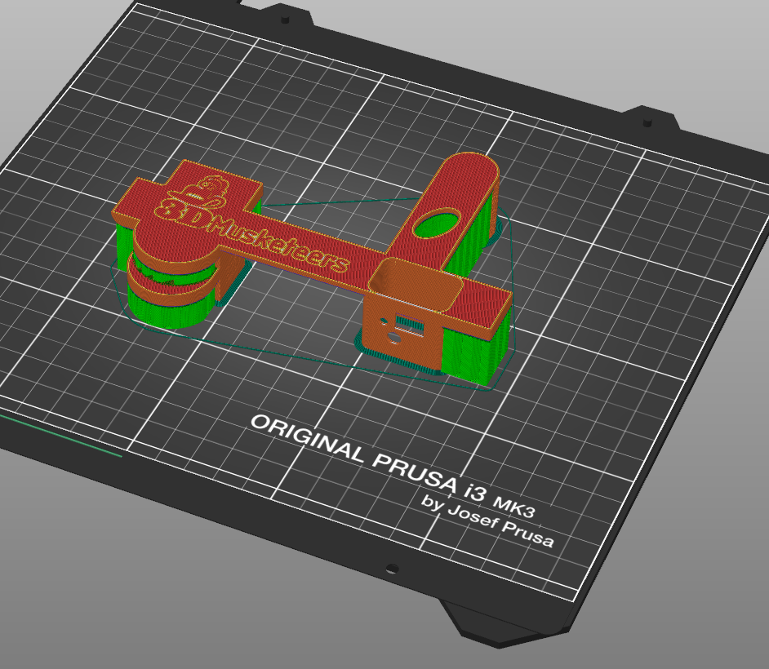Click the small round hole on the orange front face
Screen dimensions: 769x669
[x=393, y=338]
